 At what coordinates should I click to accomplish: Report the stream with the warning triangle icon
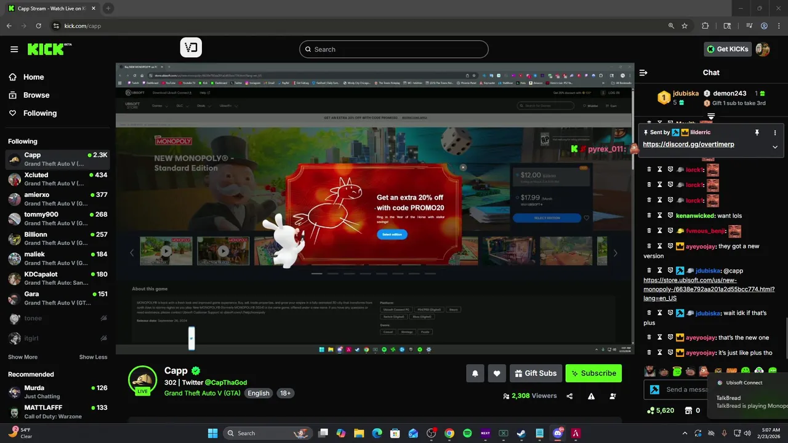[591, 396]
